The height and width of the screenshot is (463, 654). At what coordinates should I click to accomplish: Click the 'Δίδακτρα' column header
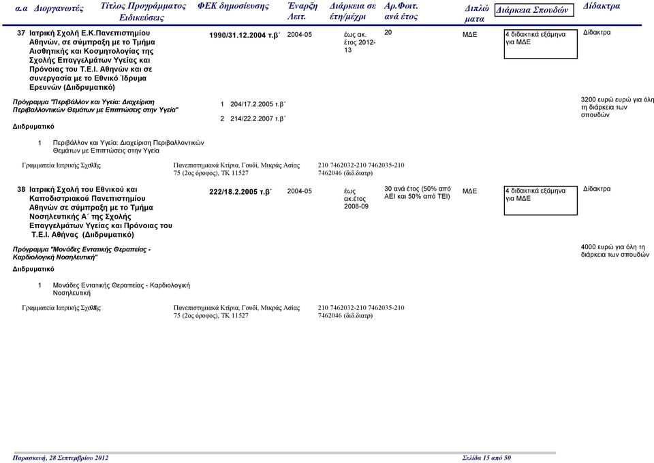(602, 6)
